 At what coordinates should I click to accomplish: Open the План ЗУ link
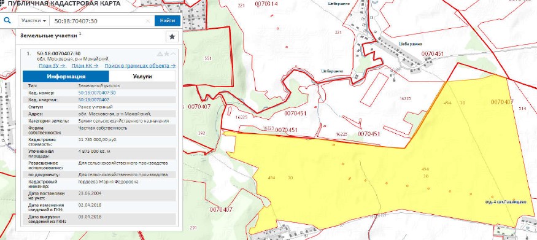52,66
